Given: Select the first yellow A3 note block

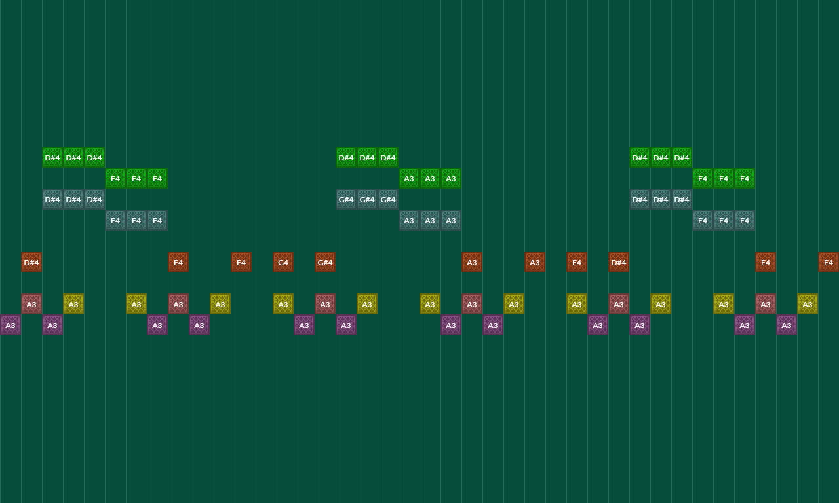Looking at the screenshot, I should pos(73,304).
